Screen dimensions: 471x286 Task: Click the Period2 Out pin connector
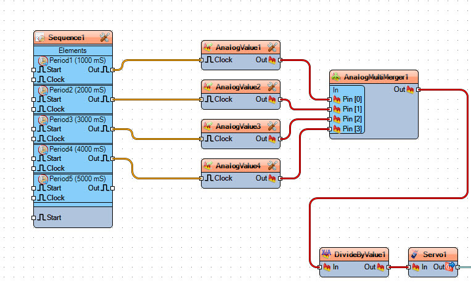pyautogui.click(x=112, y=99)
